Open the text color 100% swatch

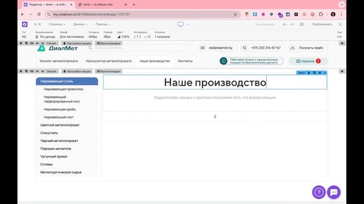click(x=123, y=37)
